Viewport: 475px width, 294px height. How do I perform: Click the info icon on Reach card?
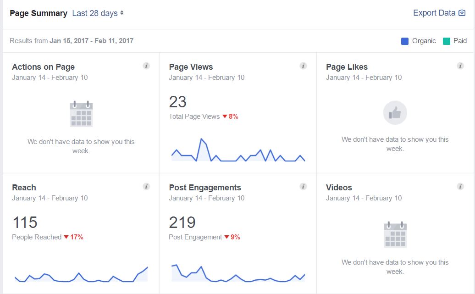click(x=146, y=186)
